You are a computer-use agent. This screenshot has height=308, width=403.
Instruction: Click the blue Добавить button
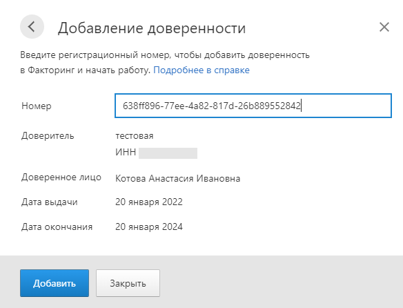pyautogui.click(x=55, y=283)
